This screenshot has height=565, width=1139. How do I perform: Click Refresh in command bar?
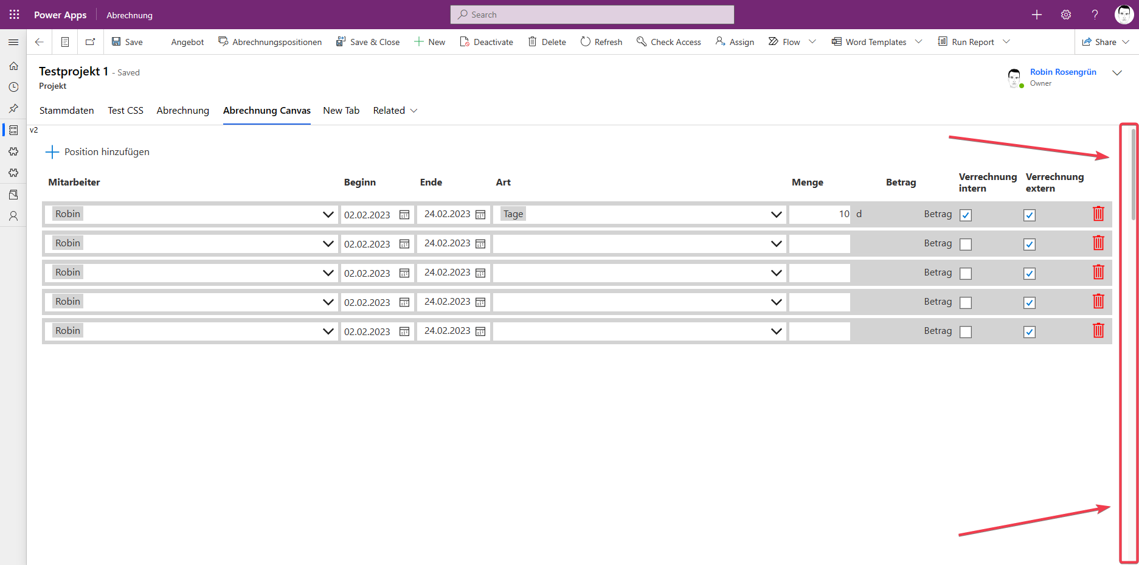tap(601, 42)
